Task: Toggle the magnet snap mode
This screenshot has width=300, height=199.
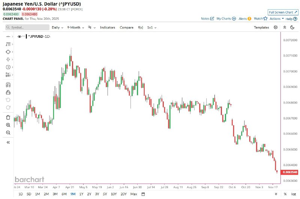Action: 8,85
